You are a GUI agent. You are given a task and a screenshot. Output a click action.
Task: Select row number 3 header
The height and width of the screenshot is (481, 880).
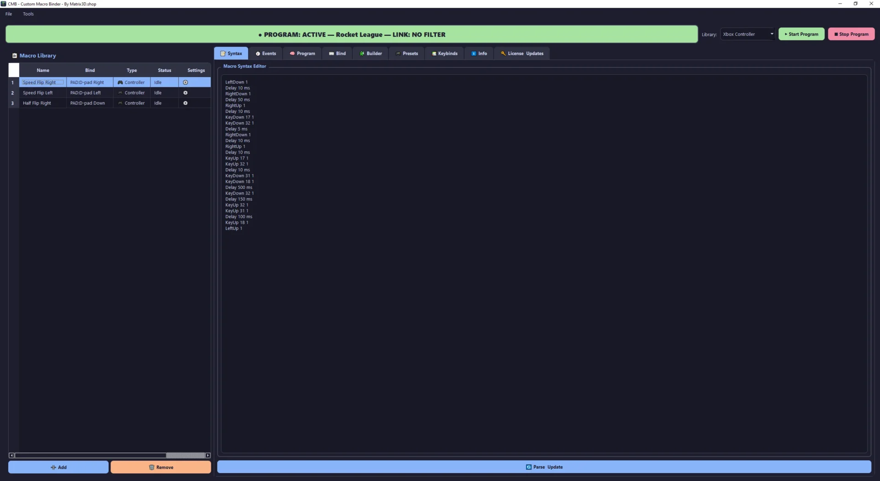pyautogui.click(x=14, y=103)
